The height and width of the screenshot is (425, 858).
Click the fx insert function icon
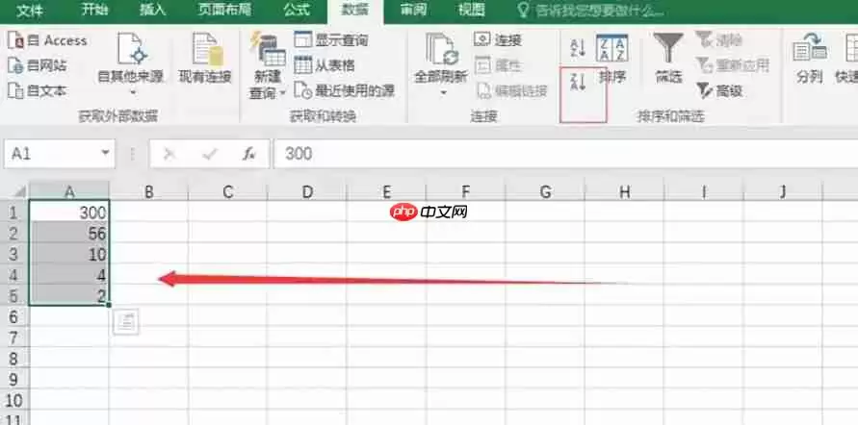click(x=249, y=155)
